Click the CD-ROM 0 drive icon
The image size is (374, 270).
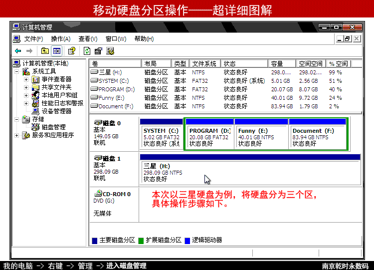(x=98, y=194)
